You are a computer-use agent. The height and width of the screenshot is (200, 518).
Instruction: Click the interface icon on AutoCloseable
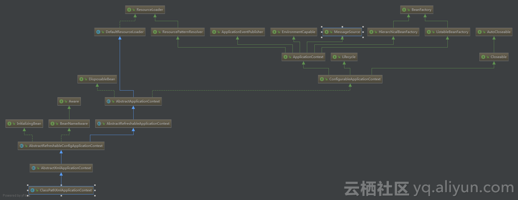480,32
